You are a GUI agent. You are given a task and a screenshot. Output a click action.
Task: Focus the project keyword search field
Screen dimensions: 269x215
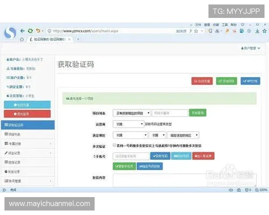click(x=170, y=113)
